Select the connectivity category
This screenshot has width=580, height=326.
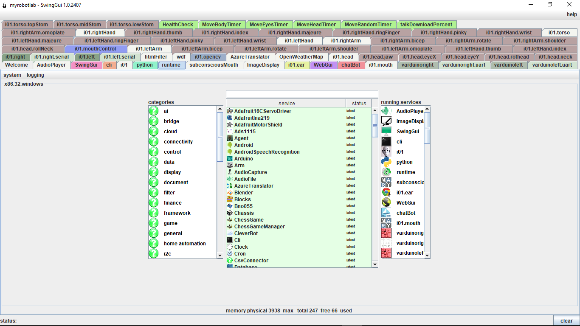click(x=183, y=142)
